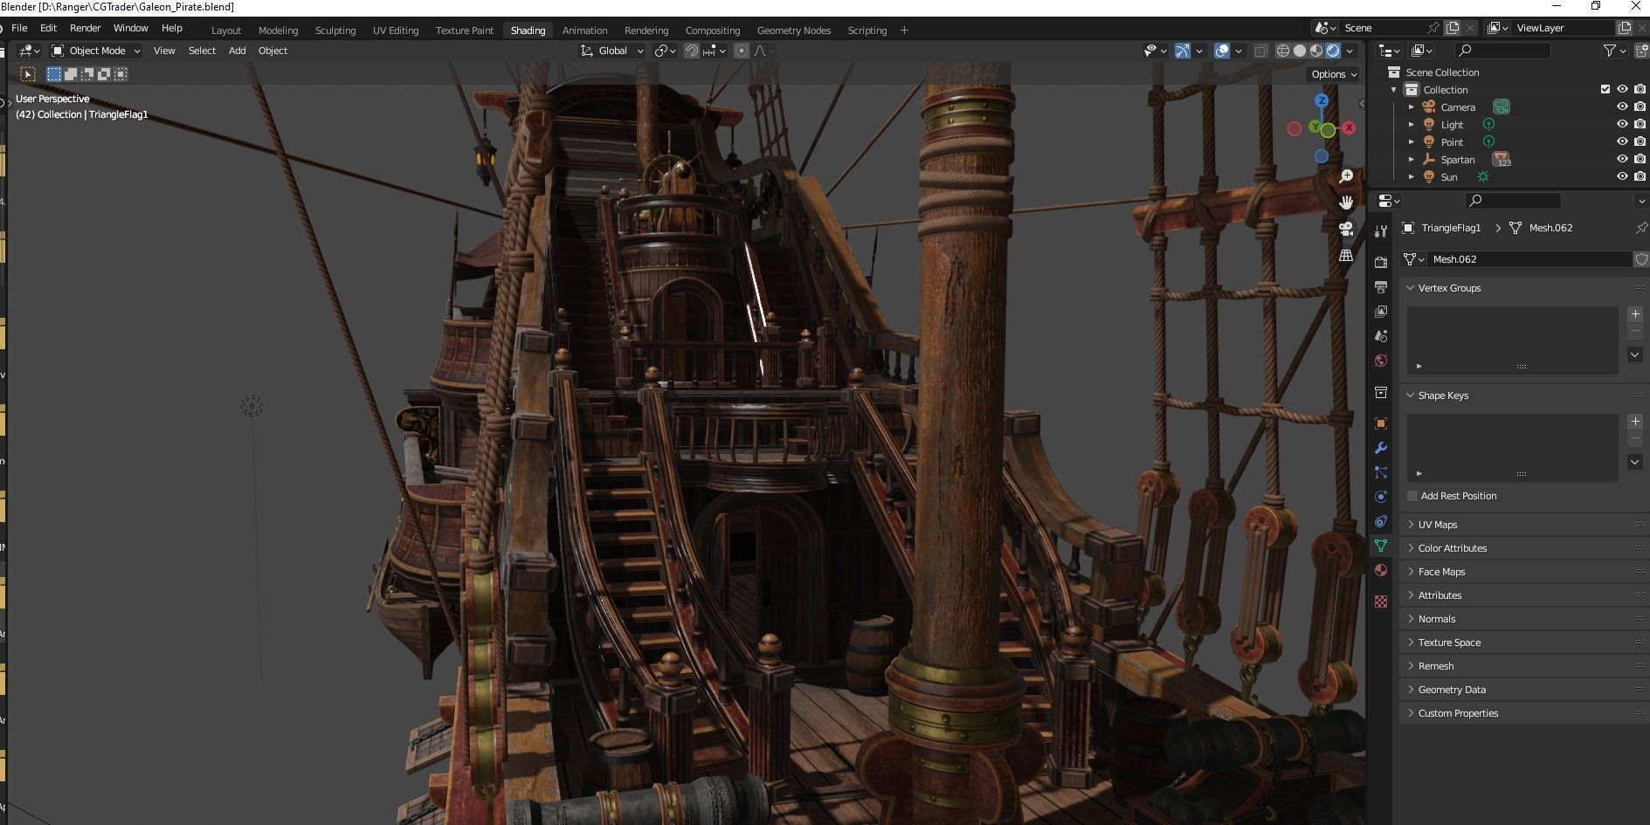Expand the Spartan tree item

[1412, 159]
